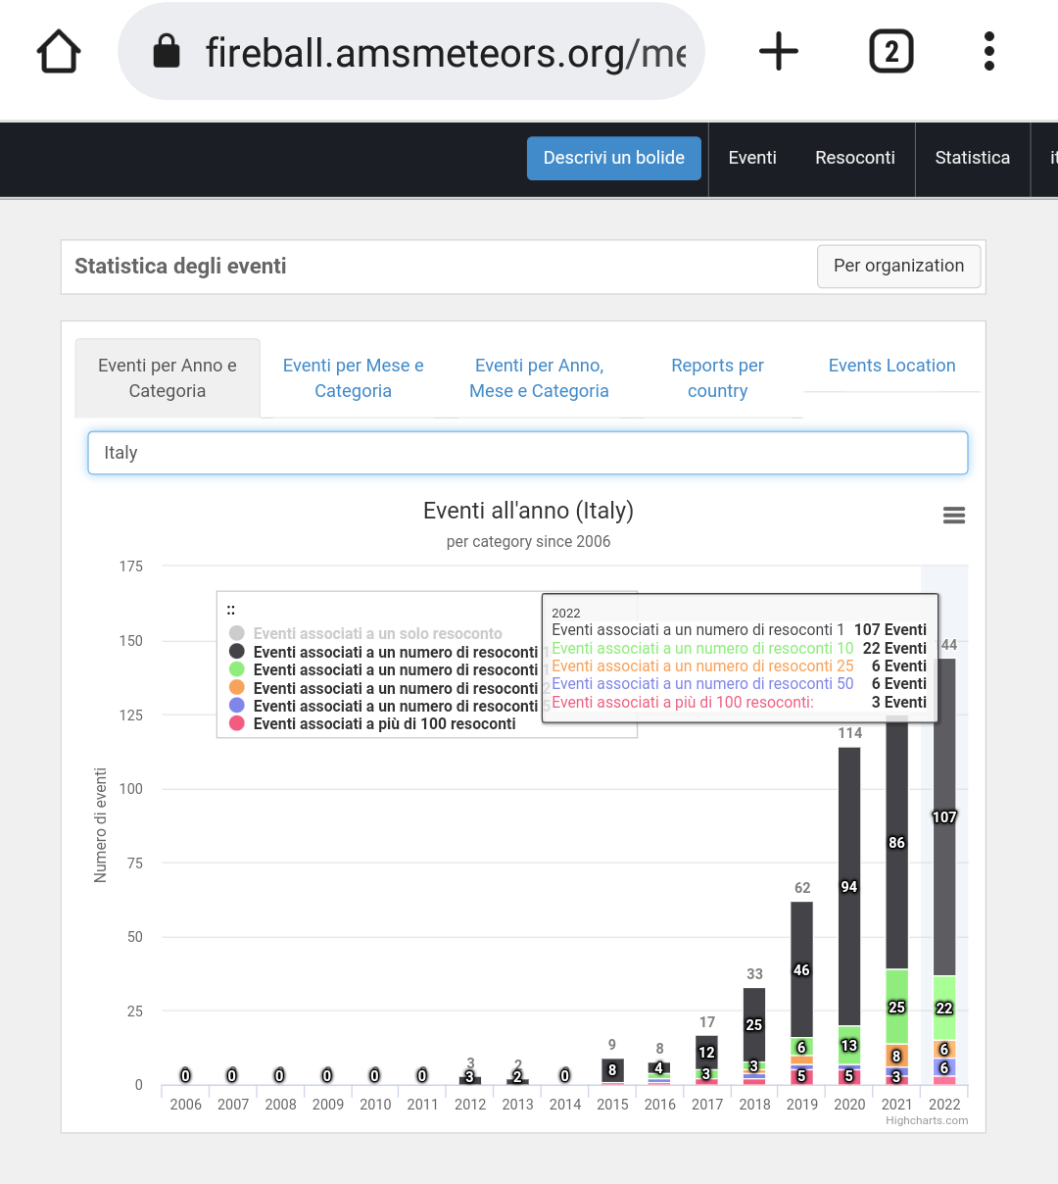The width and height of the screenshot is (1058, 1184).
Task: Expand the Statistica navigation menu
Action: [972, 158]
